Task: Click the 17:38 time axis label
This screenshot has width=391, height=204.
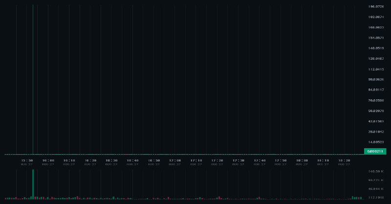Action: (238, 160)
